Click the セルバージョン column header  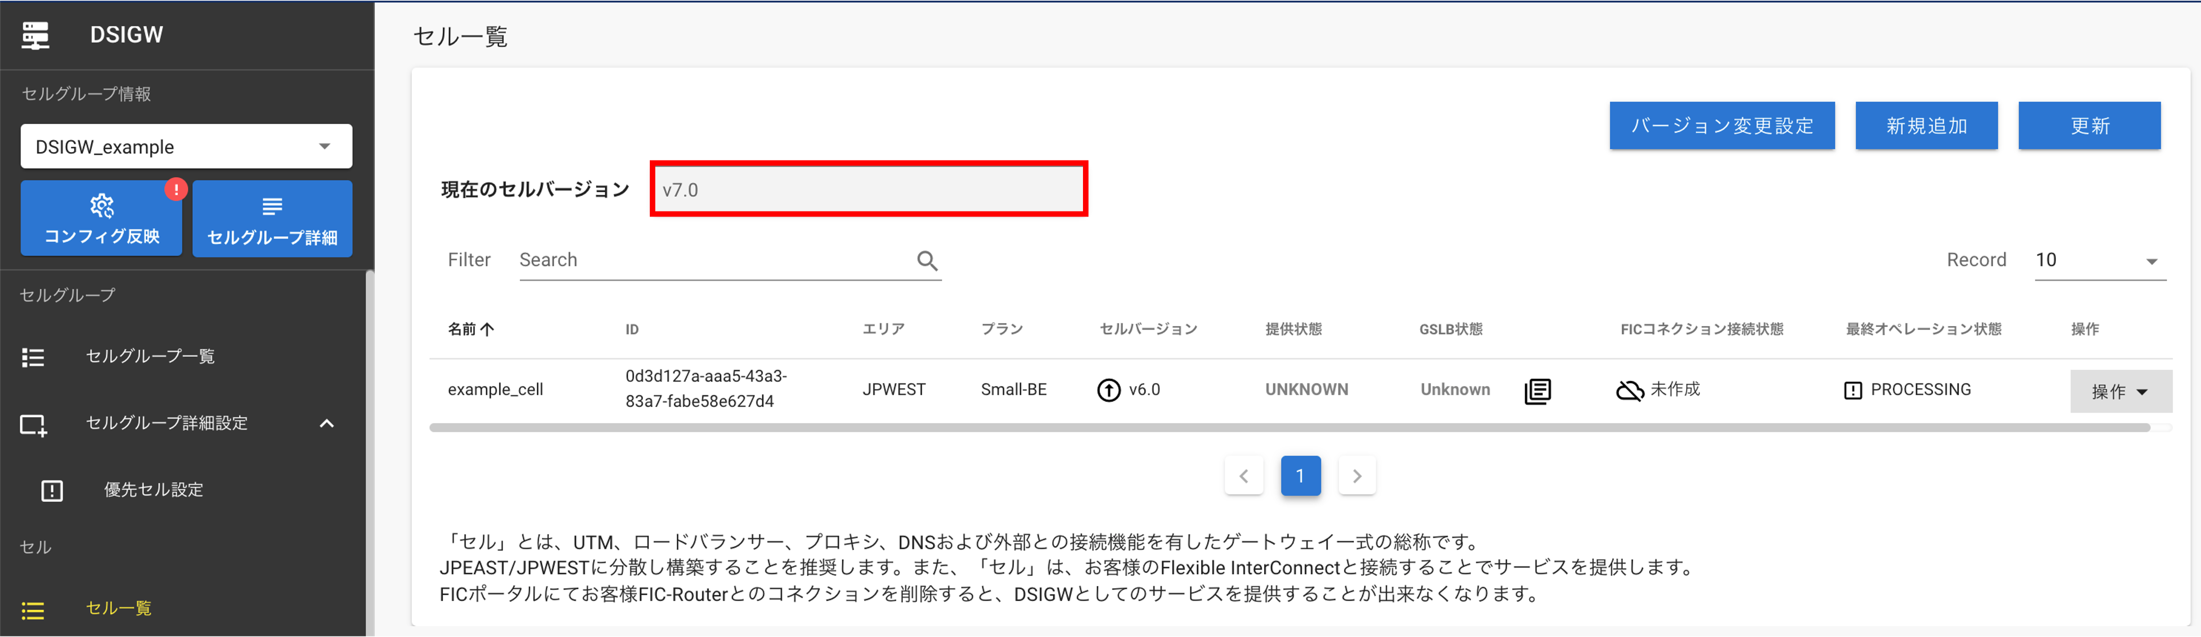1149,328
